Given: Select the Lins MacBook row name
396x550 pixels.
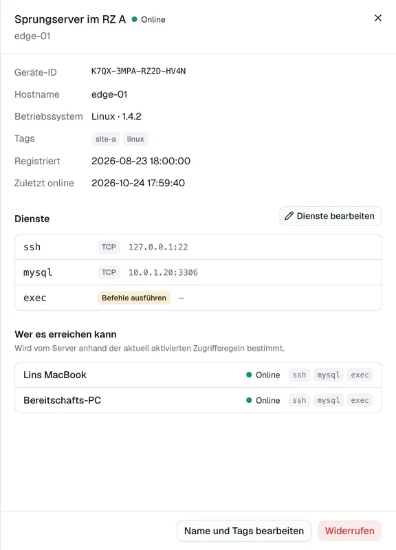Looking at the screenshot, I should coord(55,375).
